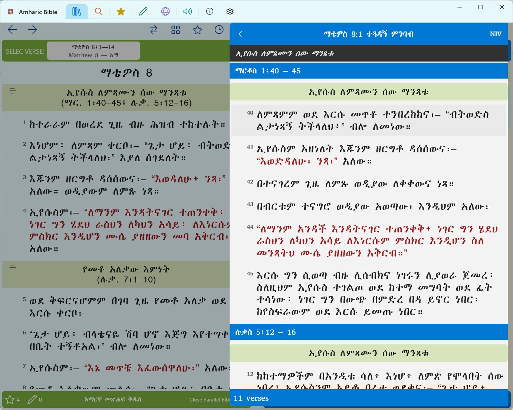Click the ማቴዎስ 8 chapter title
The width and height of the screenshot is (513, 410).
[x=126, y=73]
